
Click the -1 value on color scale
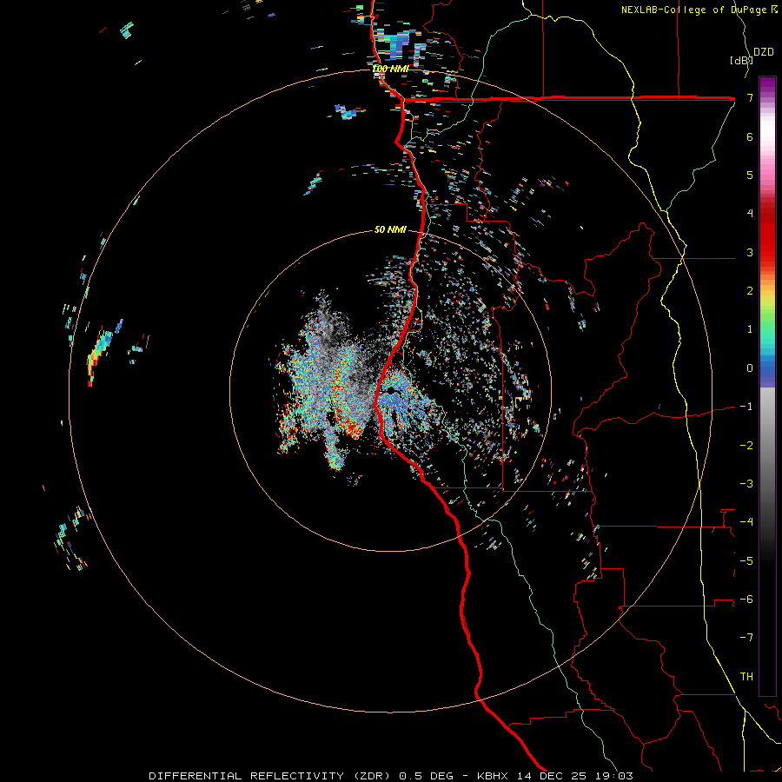746,407
